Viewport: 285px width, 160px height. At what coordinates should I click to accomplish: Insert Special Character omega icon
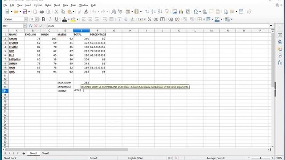point(195,12)
